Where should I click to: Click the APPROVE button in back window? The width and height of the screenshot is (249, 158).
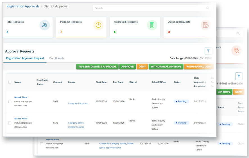224,92
